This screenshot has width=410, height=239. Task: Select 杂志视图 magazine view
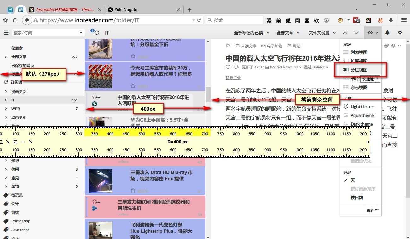point(359,88)
